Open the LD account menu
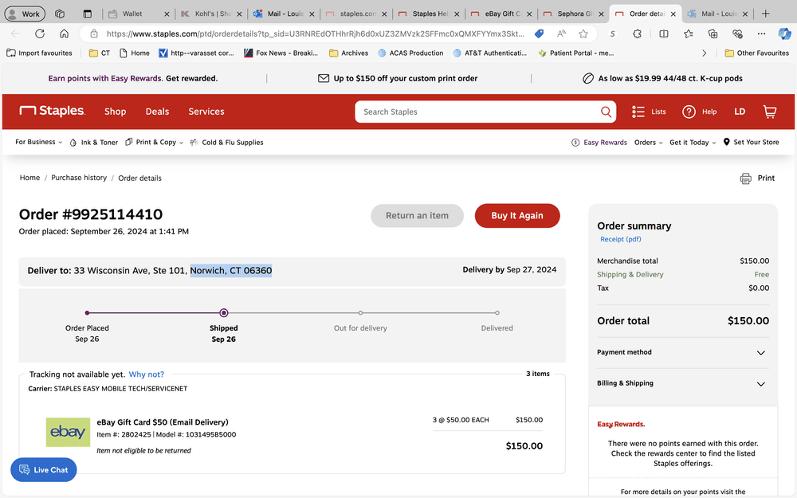 [740, 112]
